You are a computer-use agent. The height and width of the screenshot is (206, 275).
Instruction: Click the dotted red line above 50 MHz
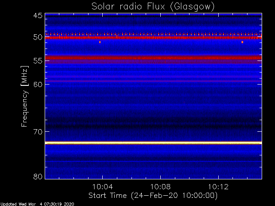(x=153, y=34)
